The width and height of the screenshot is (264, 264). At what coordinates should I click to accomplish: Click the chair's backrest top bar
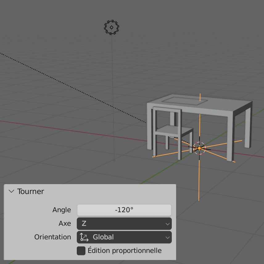click(x=167, y=110)
